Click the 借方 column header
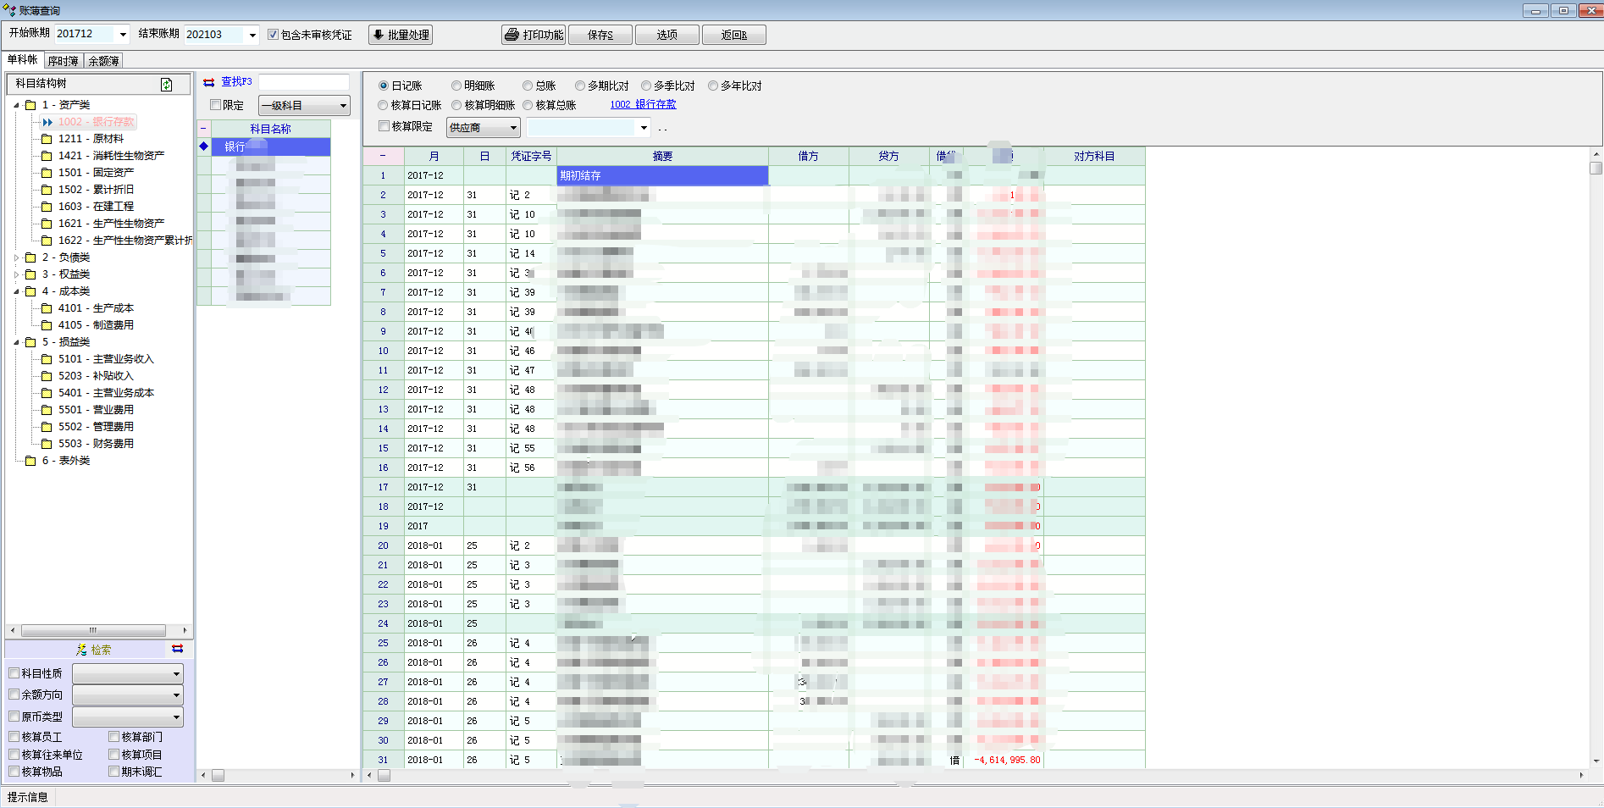Viewport: 1604px width, 808px height. tap(809, 156)
